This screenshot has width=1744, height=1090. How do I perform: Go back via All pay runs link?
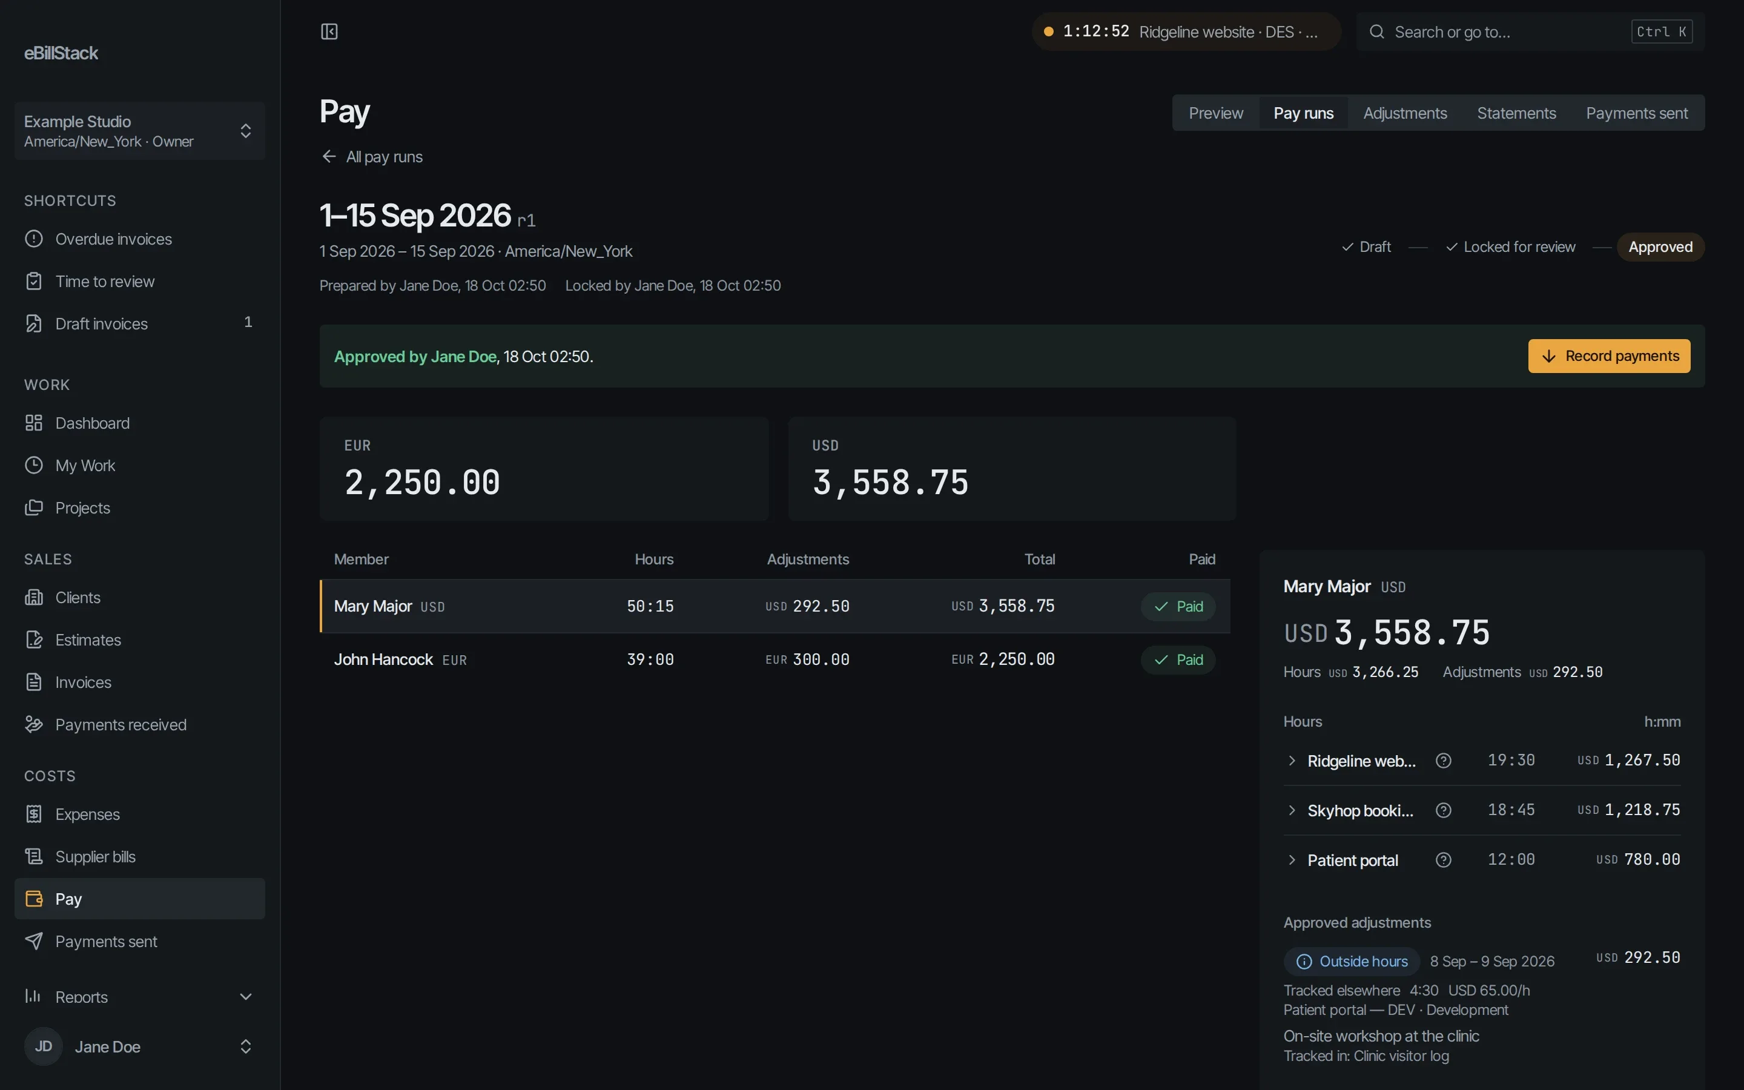(x=372, y=156)
